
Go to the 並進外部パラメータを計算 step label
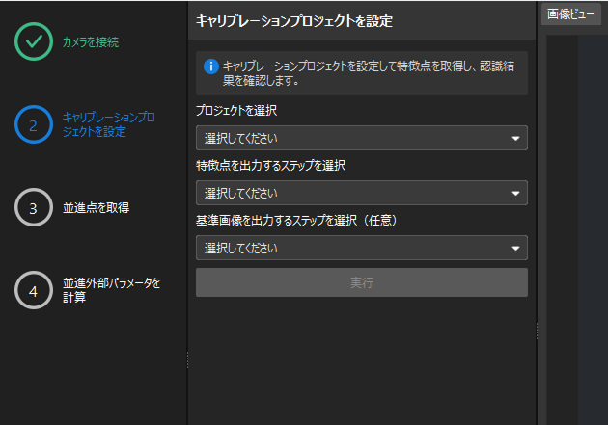pos(111,290)
